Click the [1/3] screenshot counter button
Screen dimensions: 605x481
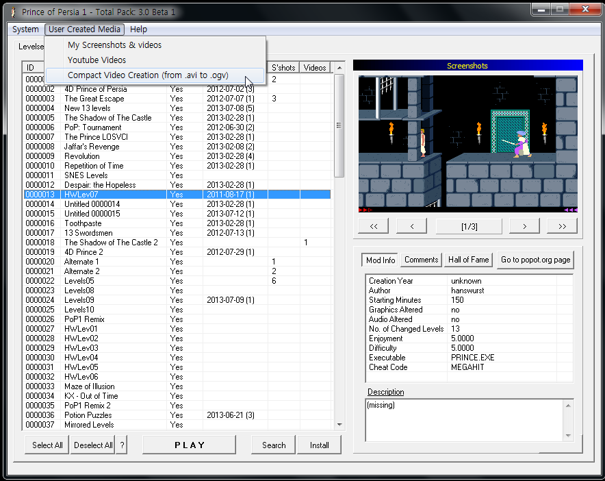pyautogui.click(x=469, y=226)
